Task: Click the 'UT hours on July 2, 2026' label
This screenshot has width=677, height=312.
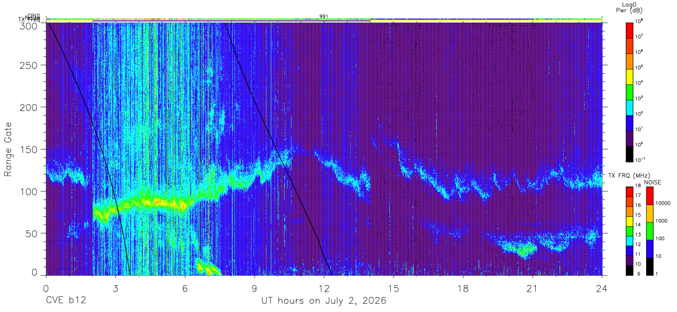Action: [x=324, y=301]
